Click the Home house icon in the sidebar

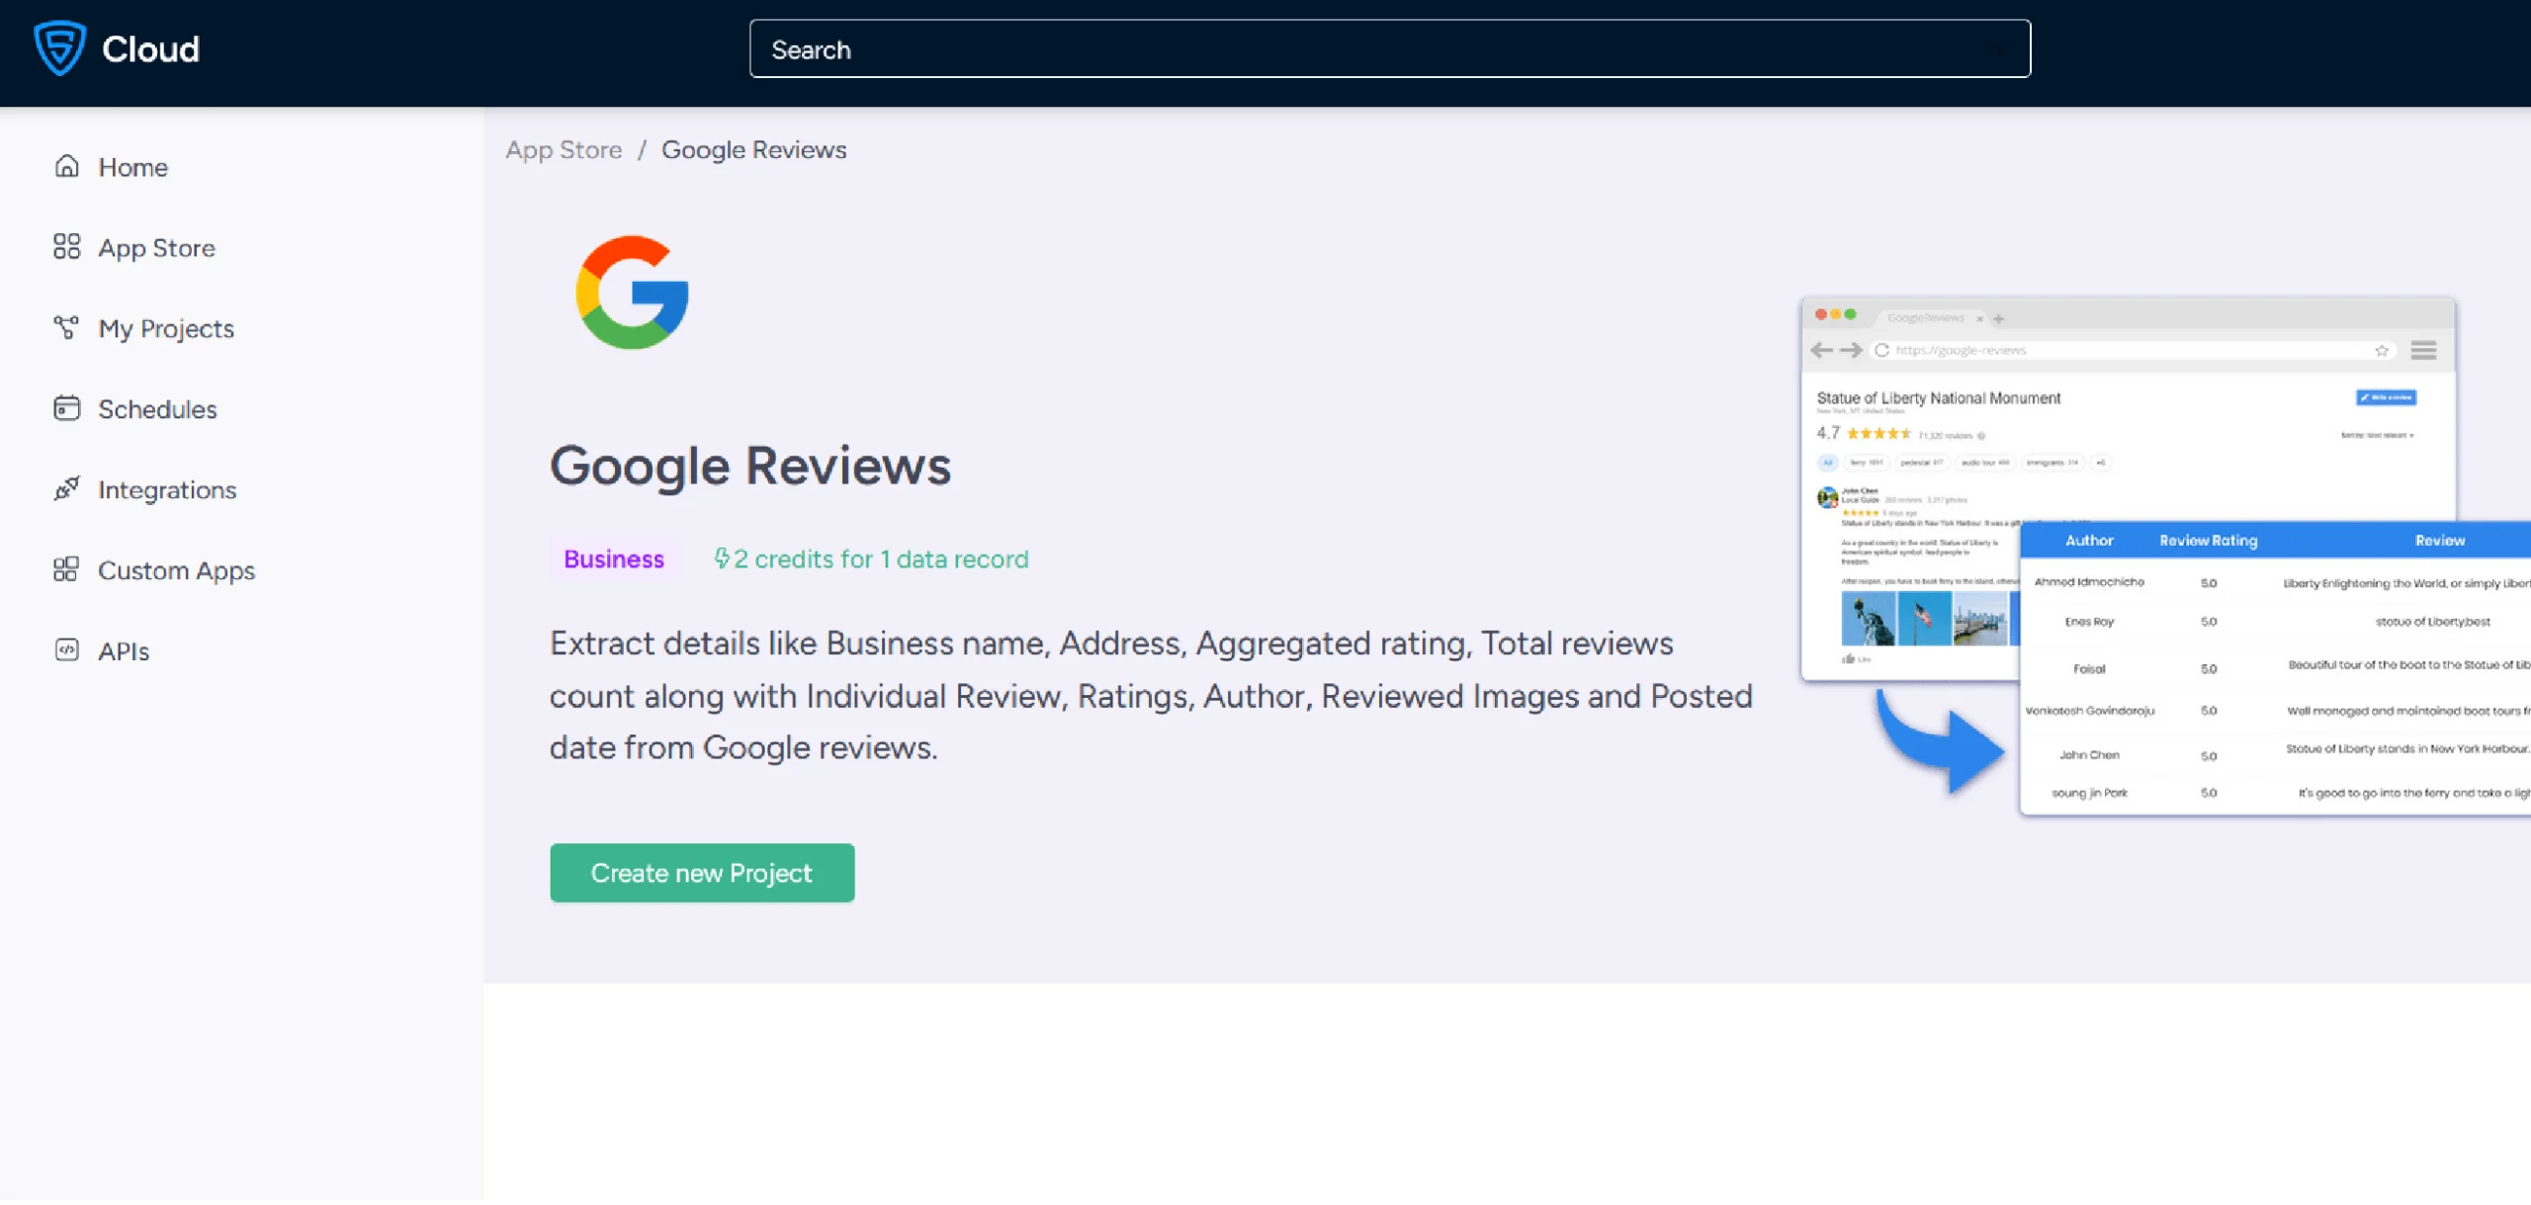coord(66,166)
